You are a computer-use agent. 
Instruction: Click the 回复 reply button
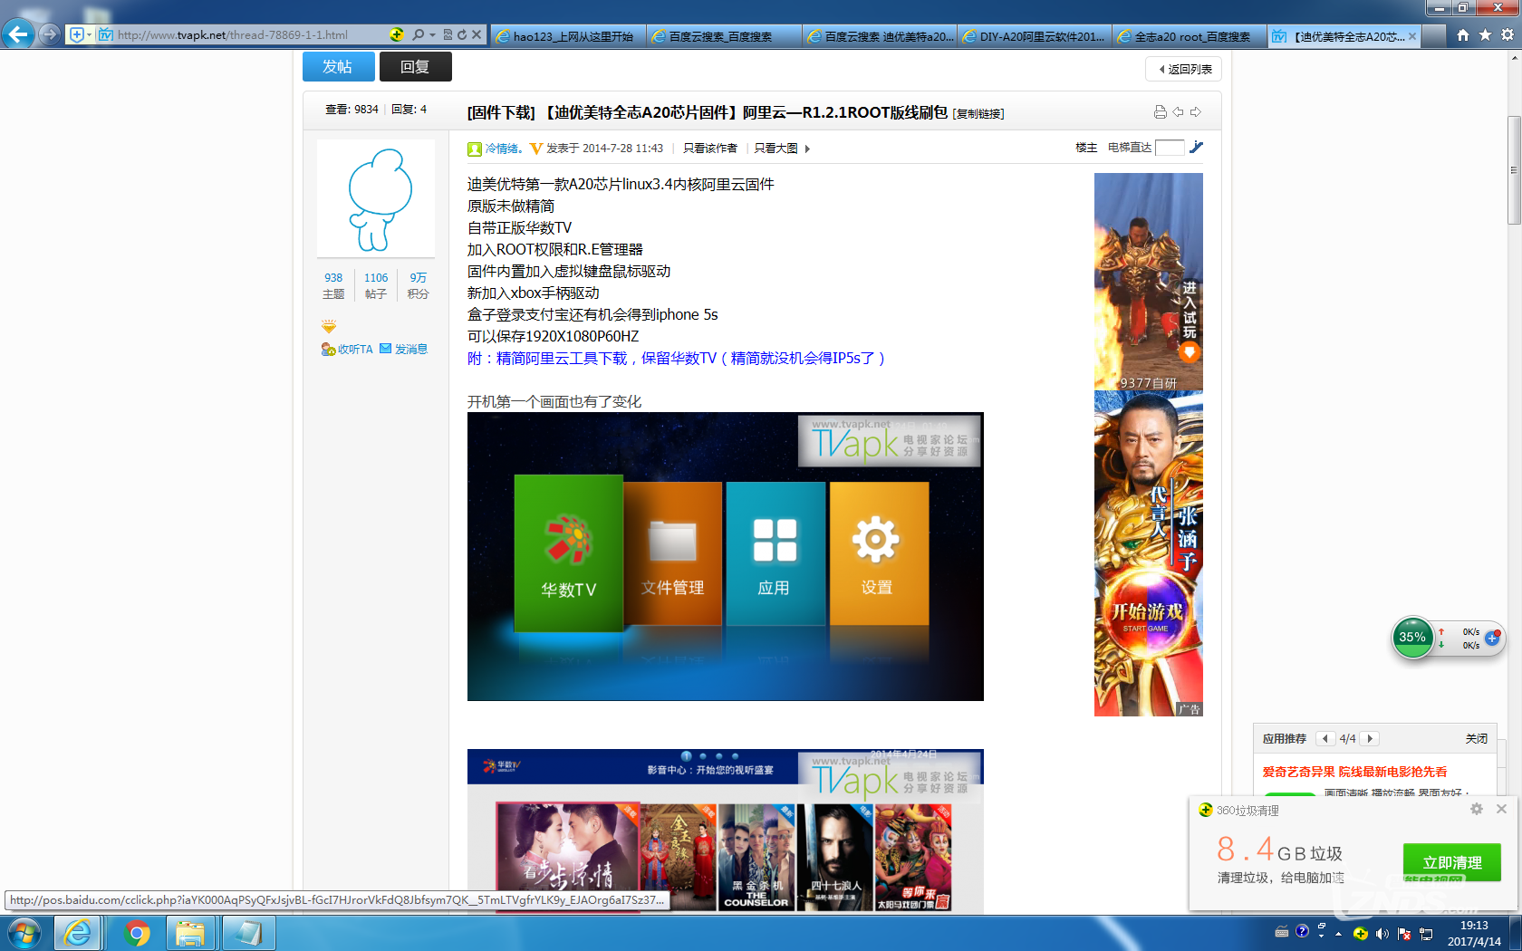click(415, 67)
